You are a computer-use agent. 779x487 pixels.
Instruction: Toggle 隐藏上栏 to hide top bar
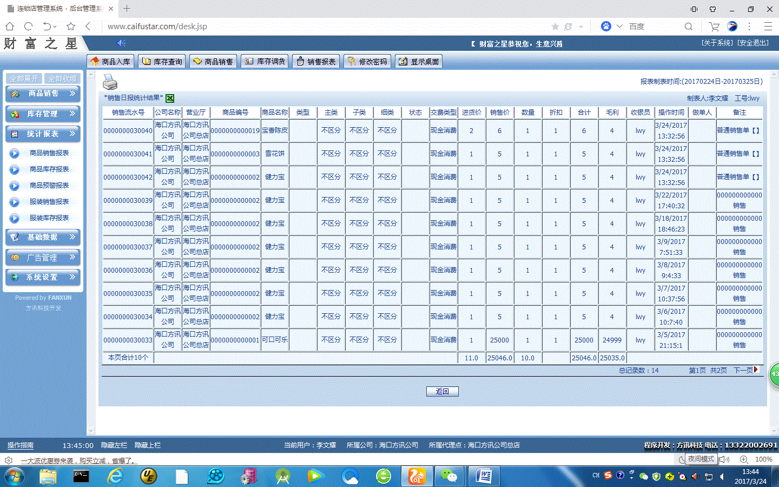[148, 445]
